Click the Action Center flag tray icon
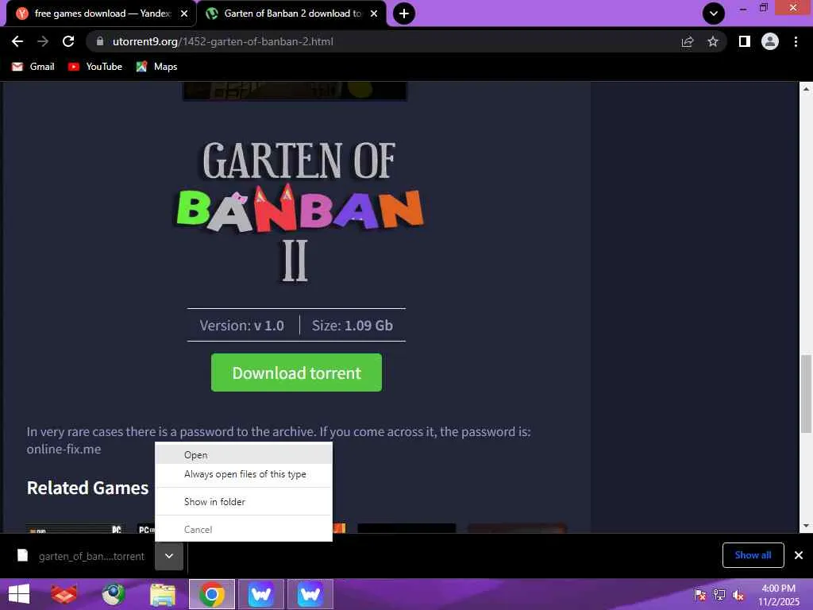 (699, 595)
